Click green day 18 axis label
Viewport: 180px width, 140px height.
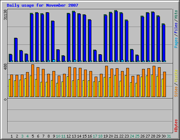[x=100, y=136]
